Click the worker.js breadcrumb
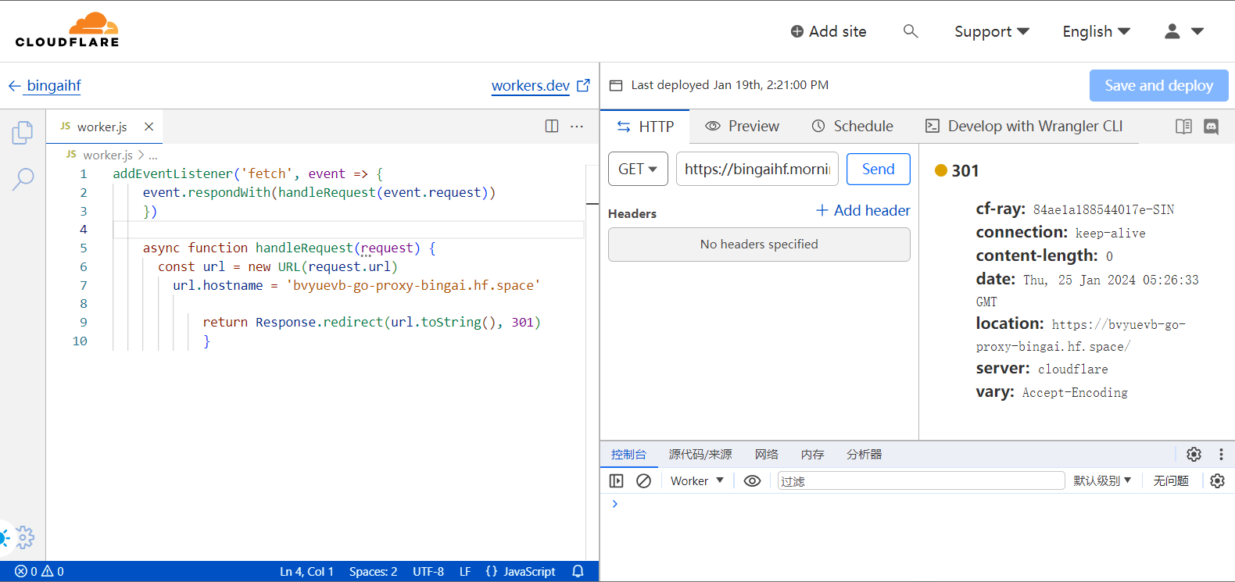The image size is (1235, 582). coord(108,155)
